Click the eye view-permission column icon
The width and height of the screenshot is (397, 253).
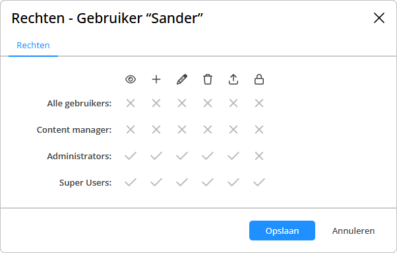coord(131,80)
